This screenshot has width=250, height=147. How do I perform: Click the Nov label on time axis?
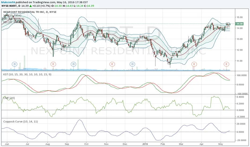(x=106, y=144)
